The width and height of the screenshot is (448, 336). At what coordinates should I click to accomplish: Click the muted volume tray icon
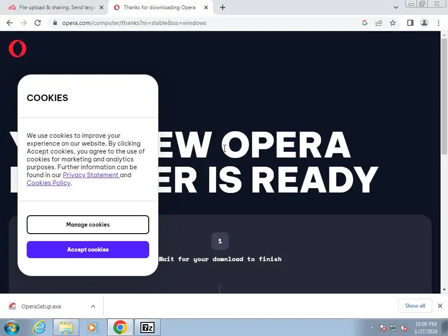coord(404,328)
